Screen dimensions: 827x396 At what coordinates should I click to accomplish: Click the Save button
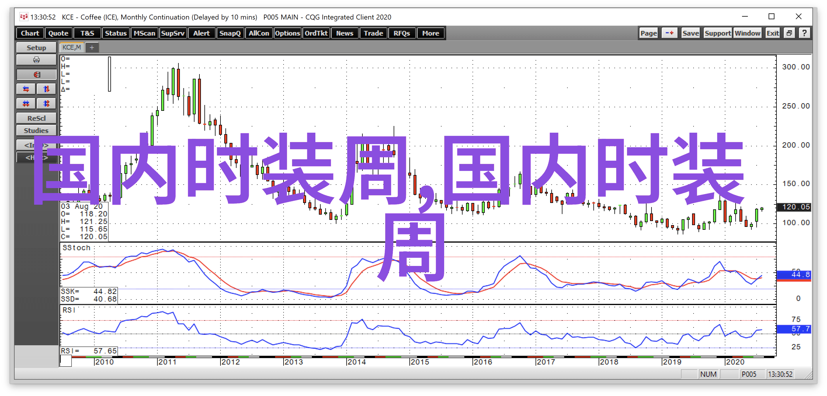691,33
